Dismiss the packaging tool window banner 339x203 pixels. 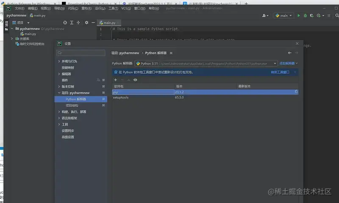295,72
